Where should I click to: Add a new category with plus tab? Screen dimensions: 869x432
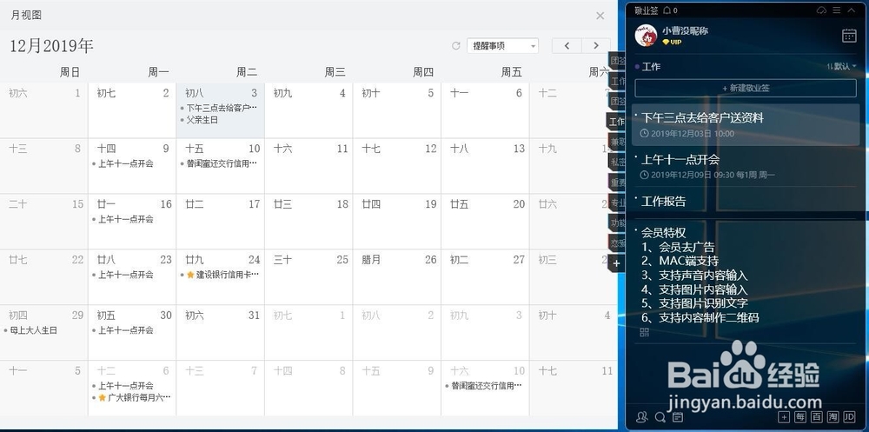point(616,263)
